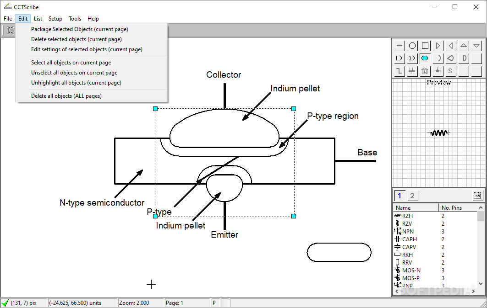Select the downward triangle tool
The image size is (487, 308).
[476, 46]
